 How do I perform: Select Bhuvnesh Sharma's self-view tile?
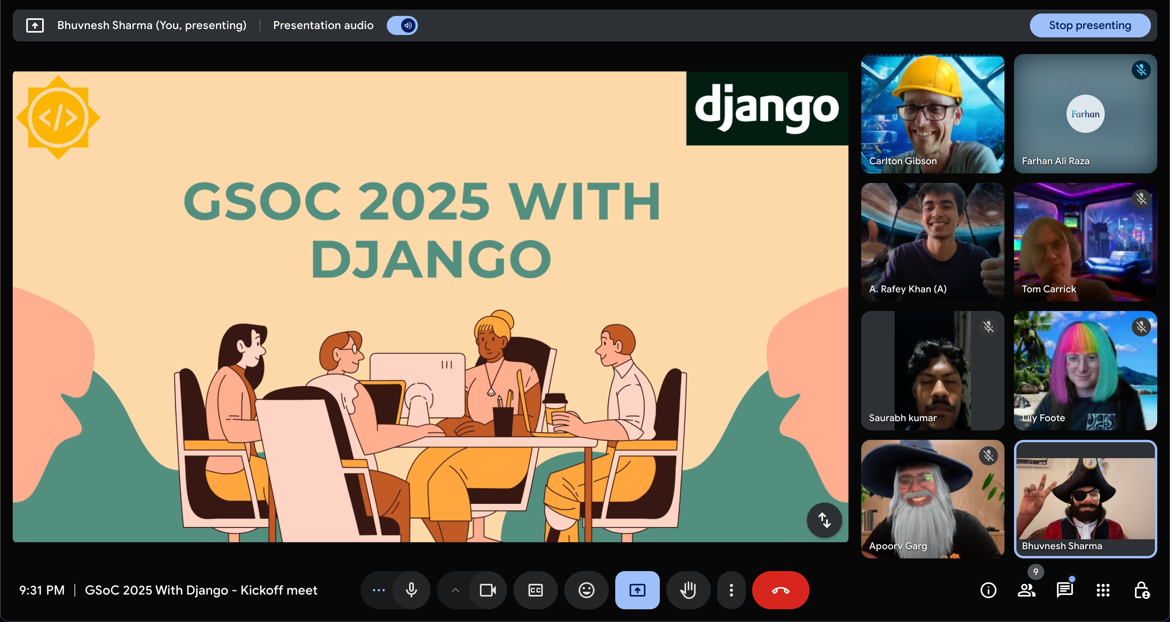point(1085,499)
